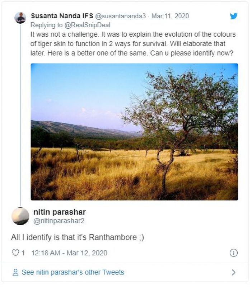252x287 pixels.
Task: Click the like count number 1
Action: [23, 253]
